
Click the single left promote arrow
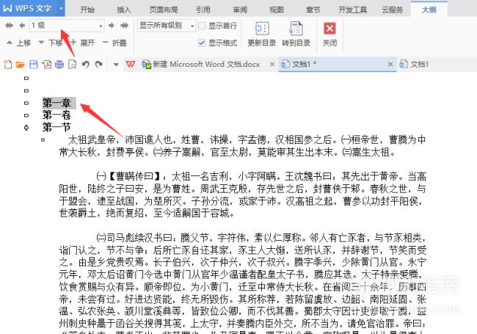tap(22, 26)
